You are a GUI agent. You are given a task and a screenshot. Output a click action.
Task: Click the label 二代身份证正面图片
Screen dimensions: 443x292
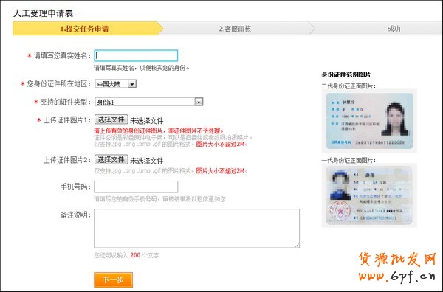point(348,86)
